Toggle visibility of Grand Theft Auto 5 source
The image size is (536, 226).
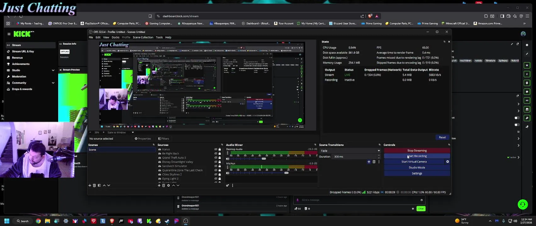click(216, 158)
